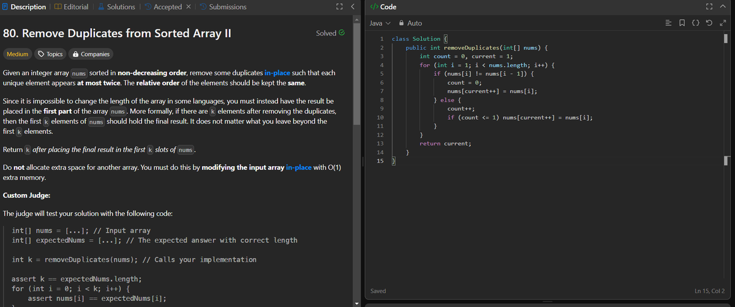Click the 'Custom Judge:' heading

coord(27,196)
